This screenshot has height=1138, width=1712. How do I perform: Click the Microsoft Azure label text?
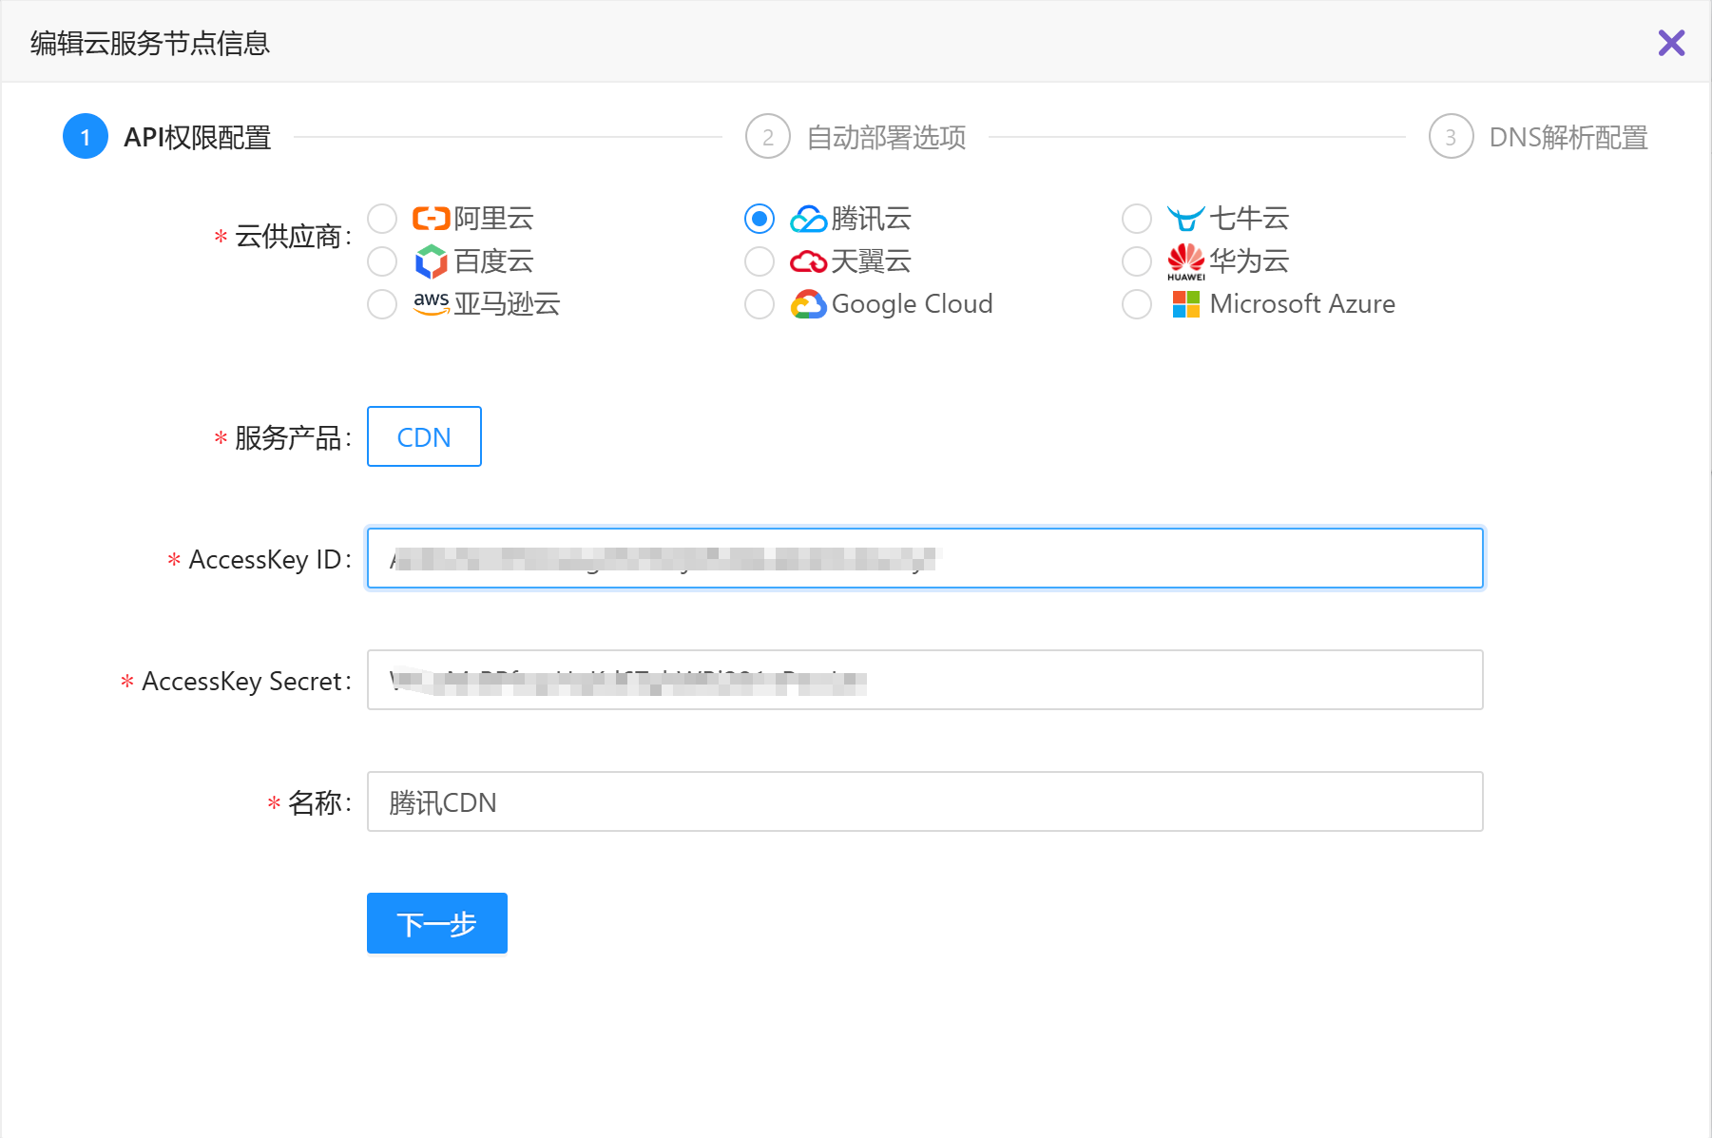click(x=1302, y=304)
